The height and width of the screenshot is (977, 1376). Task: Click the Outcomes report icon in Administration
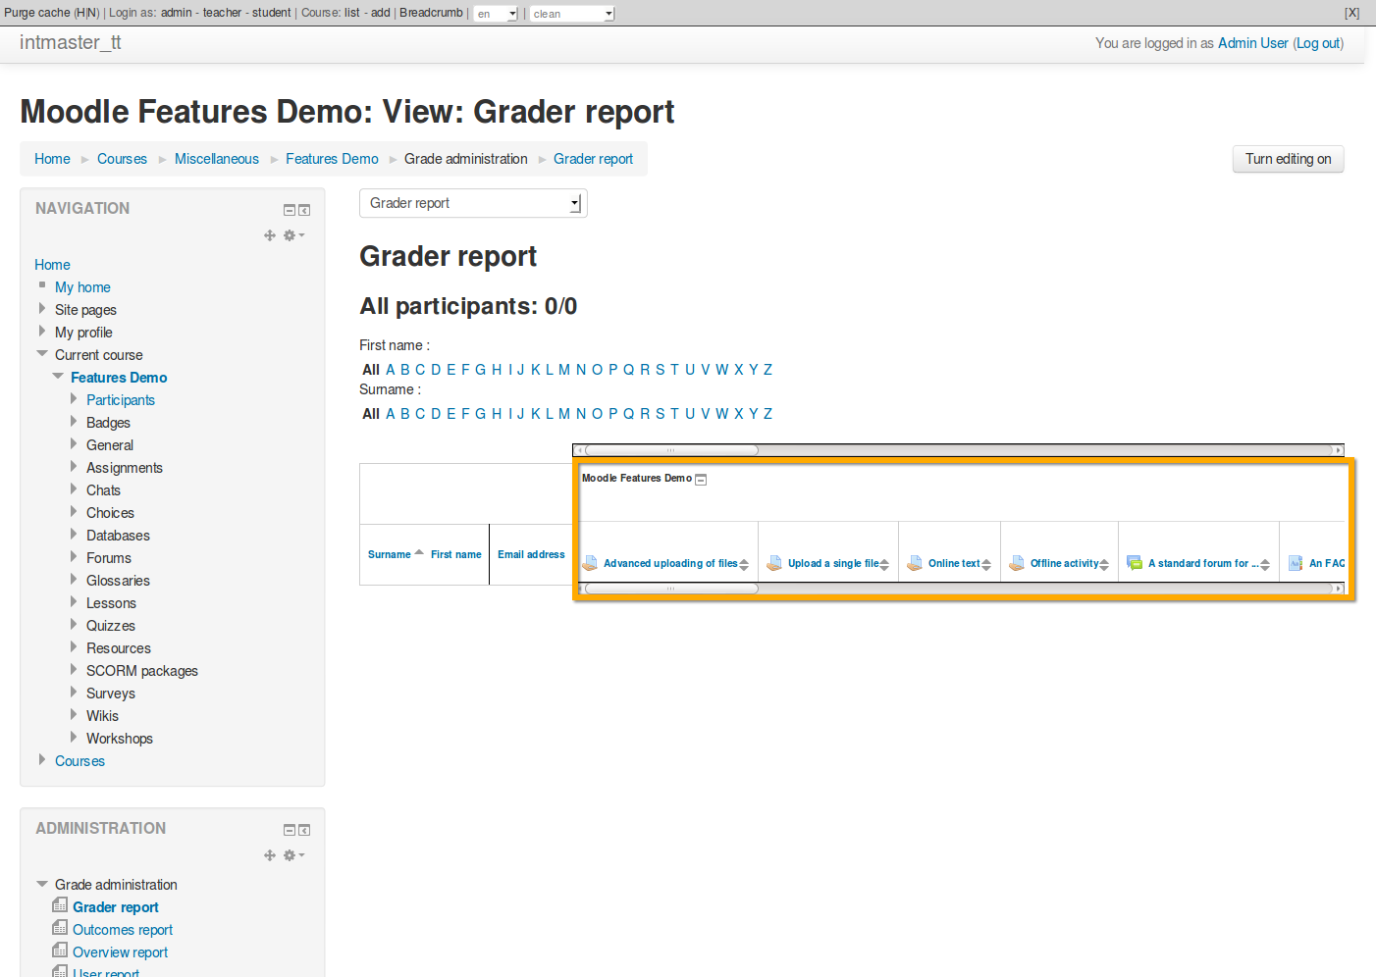(x=60, y=928)
